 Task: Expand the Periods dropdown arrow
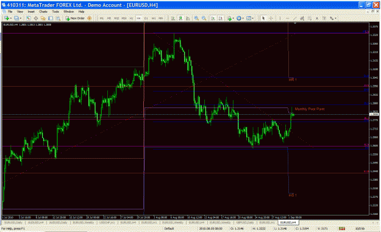(x=243, y=18)
